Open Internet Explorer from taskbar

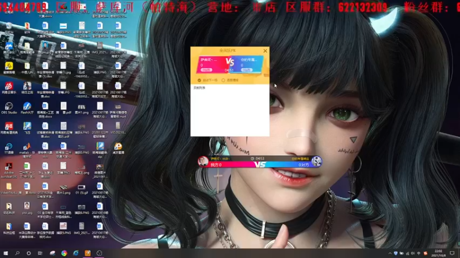pos(76,253)
